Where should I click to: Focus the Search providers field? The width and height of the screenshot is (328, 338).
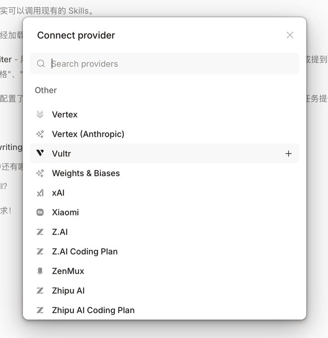pyautogui.click(x=169, y=64)
